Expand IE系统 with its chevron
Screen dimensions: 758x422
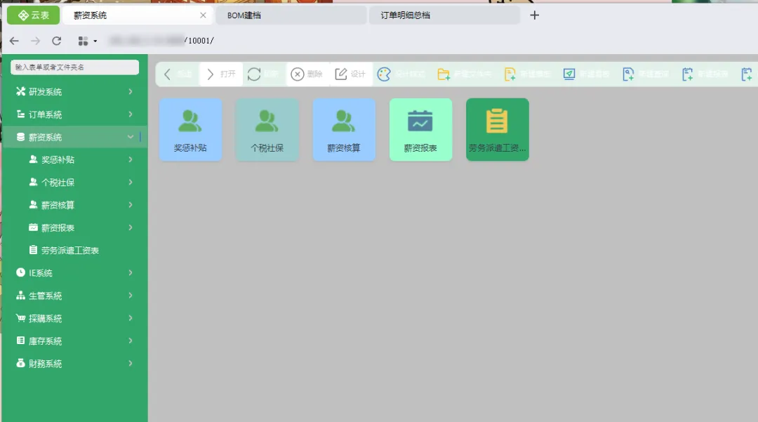click(131, 272)
